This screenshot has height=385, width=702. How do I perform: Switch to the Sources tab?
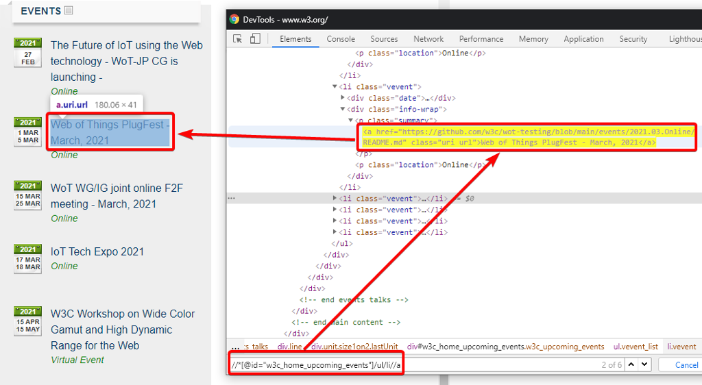(384, 39)
